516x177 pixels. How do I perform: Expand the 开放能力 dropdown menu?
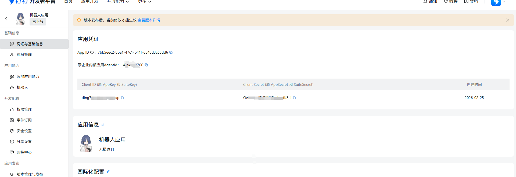[118, 2]
